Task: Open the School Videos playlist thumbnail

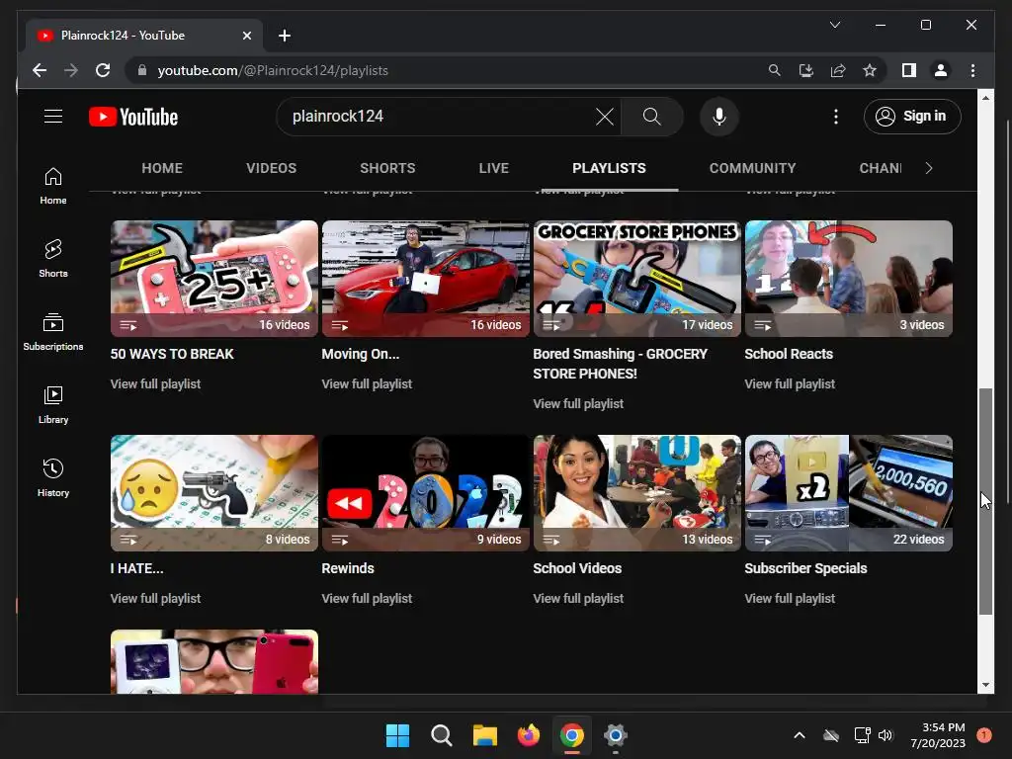Action: pos(637,493)
